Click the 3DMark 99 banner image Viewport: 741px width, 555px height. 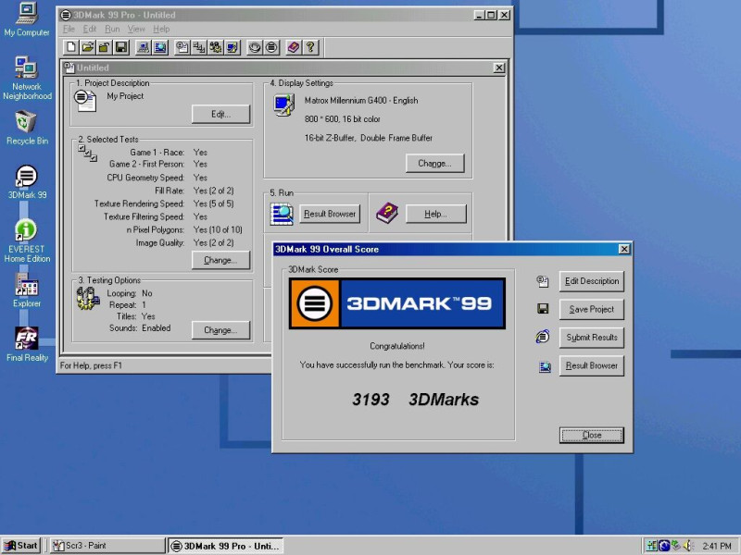point(397,303)
